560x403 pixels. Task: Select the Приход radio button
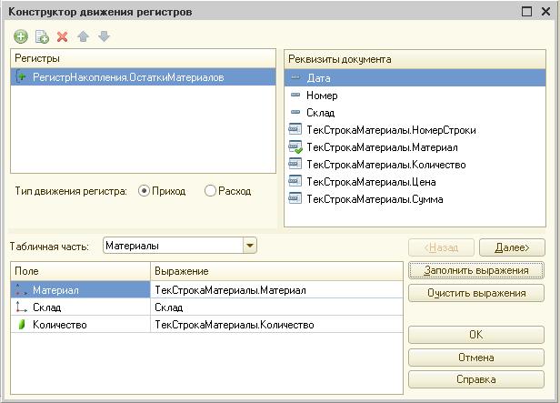click(x=144, y=191)
